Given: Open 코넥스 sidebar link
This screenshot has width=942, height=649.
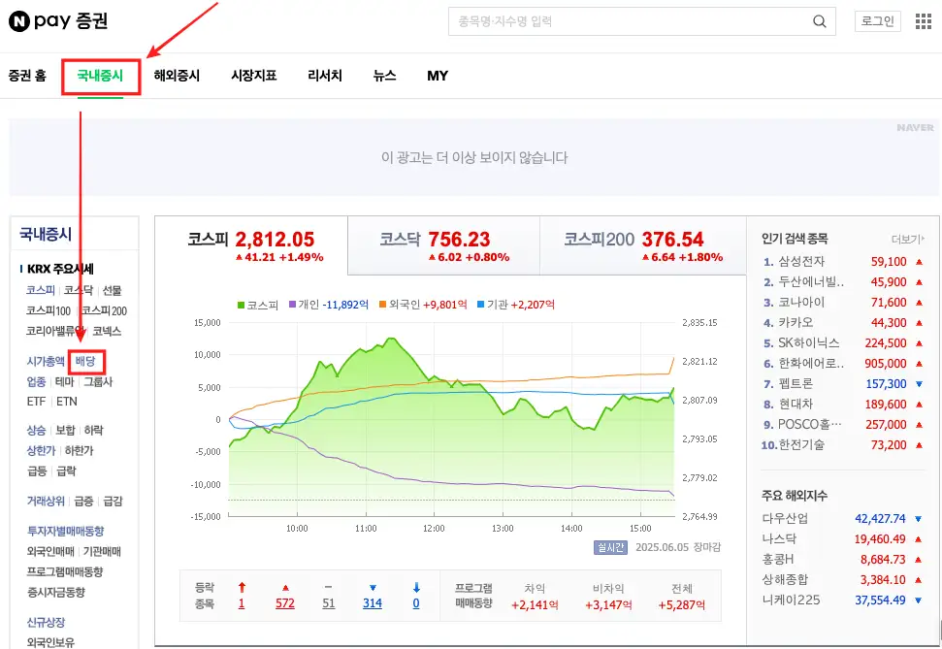Looking at the screenshot, I should tap(107, 331).
